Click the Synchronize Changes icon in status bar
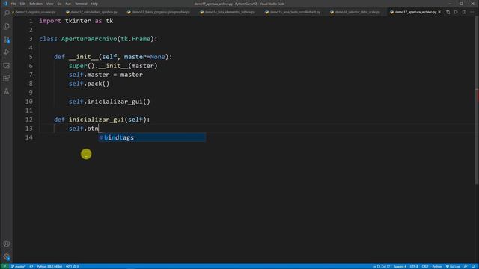Viewport: 479px width, 269px height. click(x=31, y=266)
